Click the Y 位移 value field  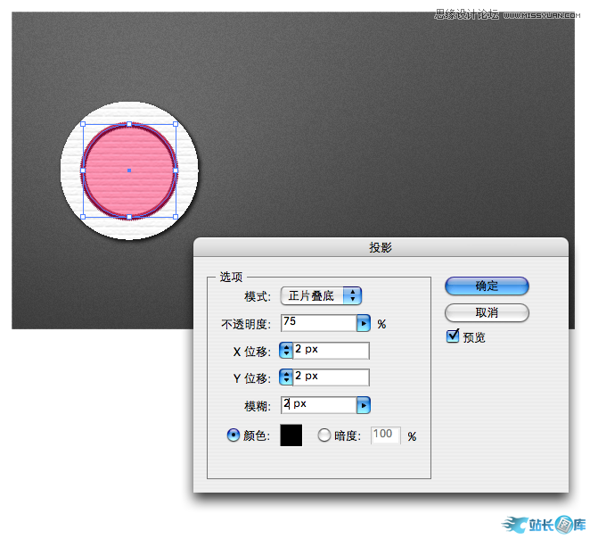tap(330, 377)
